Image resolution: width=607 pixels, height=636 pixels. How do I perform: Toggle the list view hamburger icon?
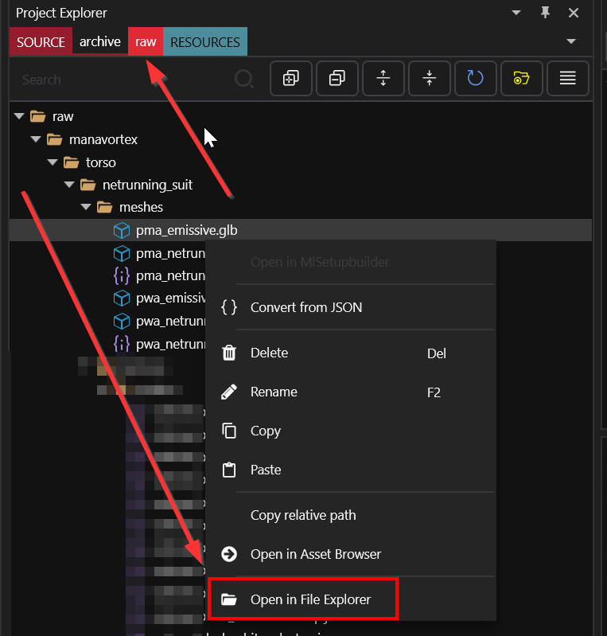tap(567, 78)
